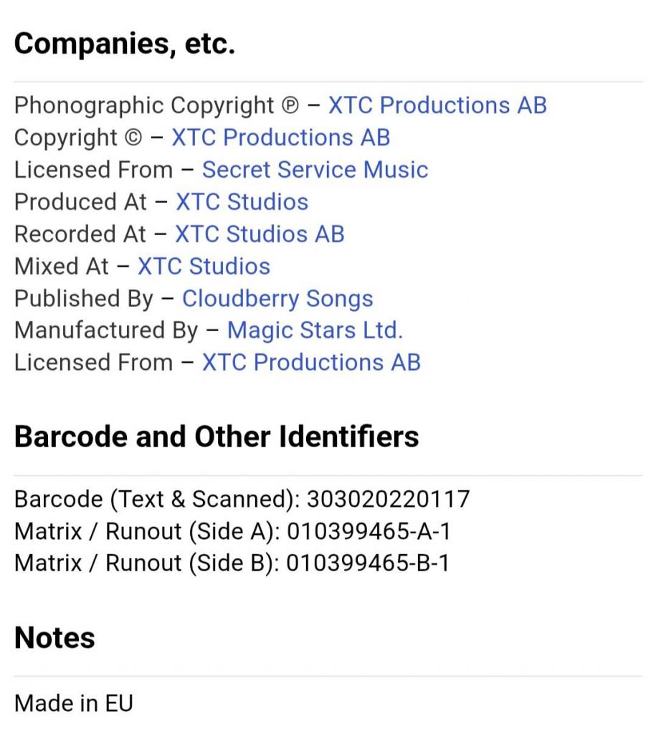Open XTC Productions AB phonographic copyright link
Image resolution: width=656 pixels, height=734 pixels.
pyautogui.click(x=437, y=105)
